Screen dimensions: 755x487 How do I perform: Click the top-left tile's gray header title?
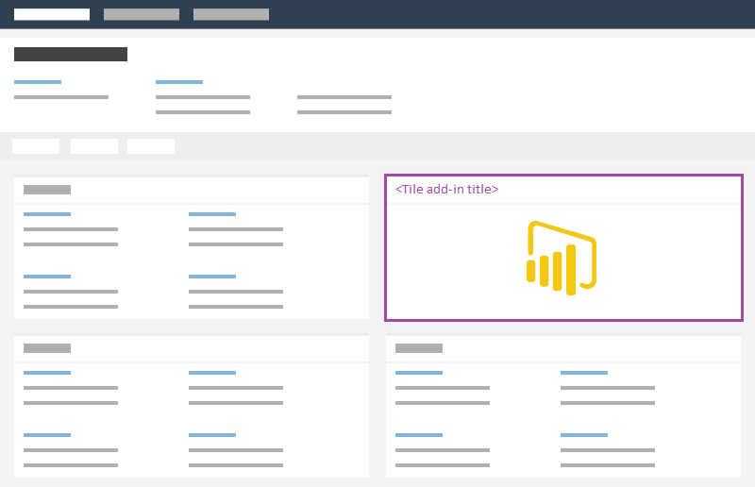pos(47,190)
